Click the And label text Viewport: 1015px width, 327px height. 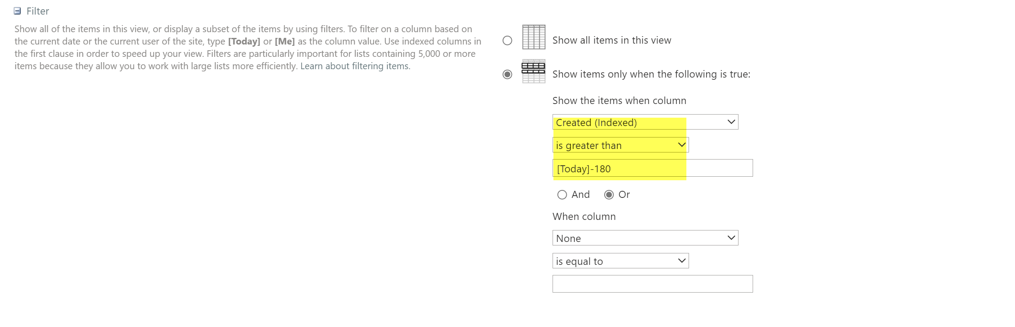coord(580,195)
